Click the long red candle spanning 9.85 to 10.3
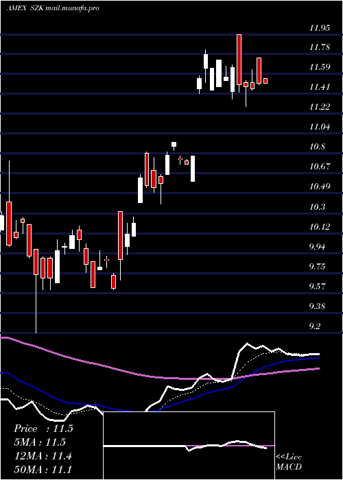The image size is (343, 480). pyautogui.click(x=121, y=235)
